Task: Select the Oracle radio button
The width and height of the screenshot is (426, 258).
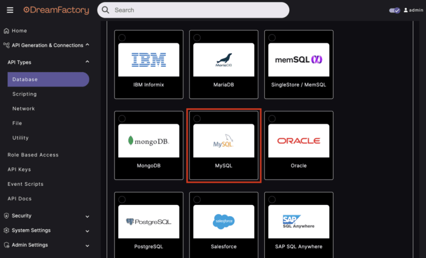Action: point(272,118)
